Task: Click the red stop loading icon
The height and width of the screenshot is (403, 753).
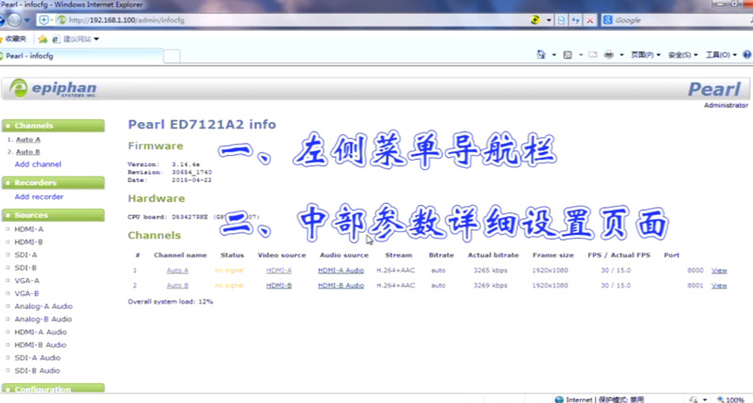Action: click(590, 20)
